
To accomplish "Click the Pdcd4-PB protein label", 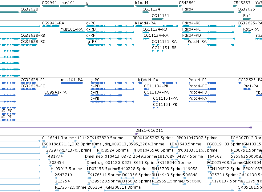I will click(x=198, y=80).
